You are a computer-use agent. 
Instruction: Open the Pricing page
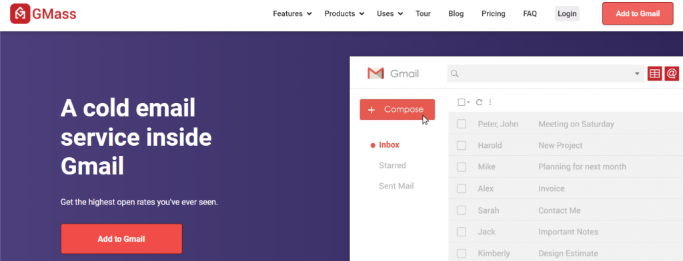click(493, 13)
